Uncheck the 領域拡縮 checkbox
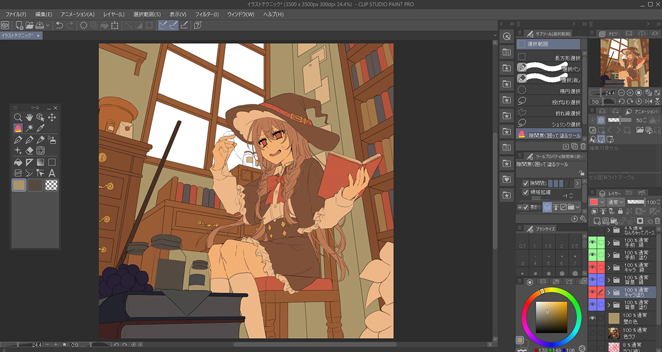Image resolution: width=662 pixels, height=352 pixels. tap(525, 193)
